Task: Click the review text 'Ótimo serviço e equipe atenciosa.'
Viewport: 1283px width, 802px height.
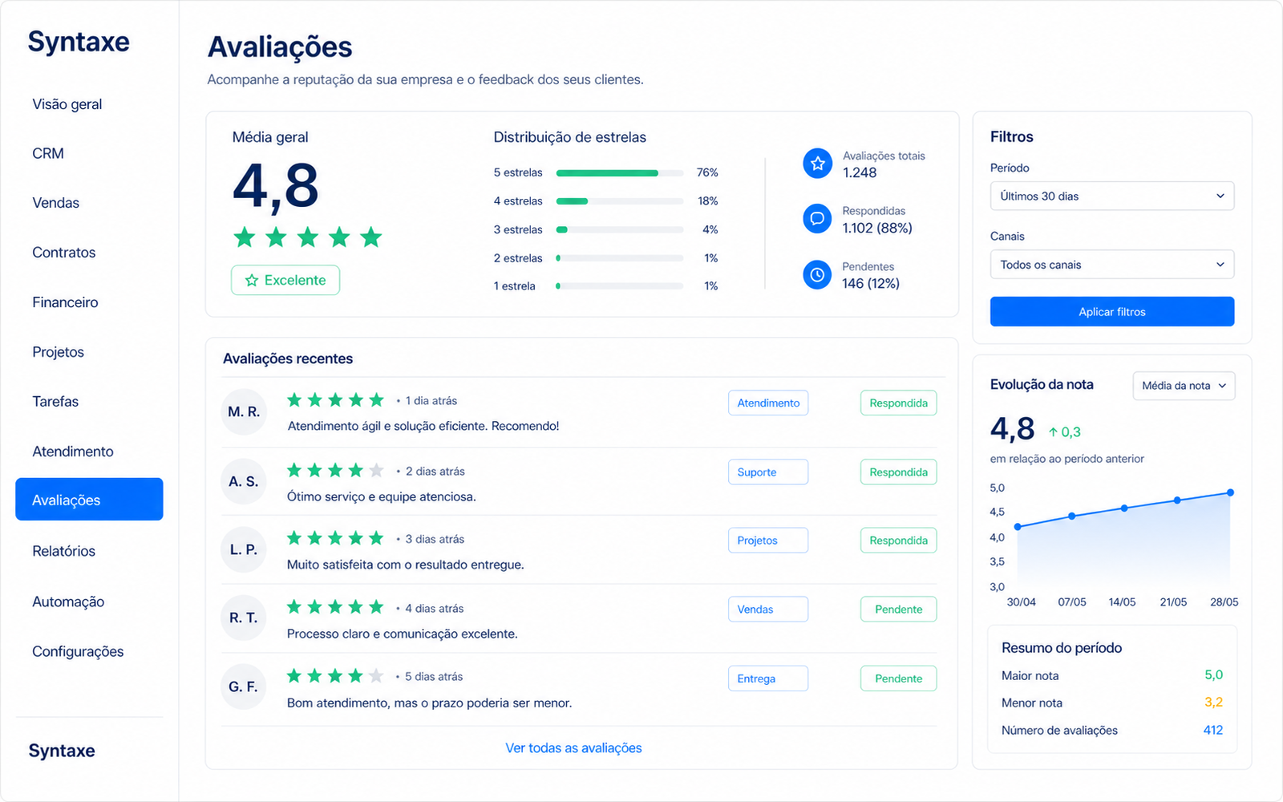Action: (382, 496)
